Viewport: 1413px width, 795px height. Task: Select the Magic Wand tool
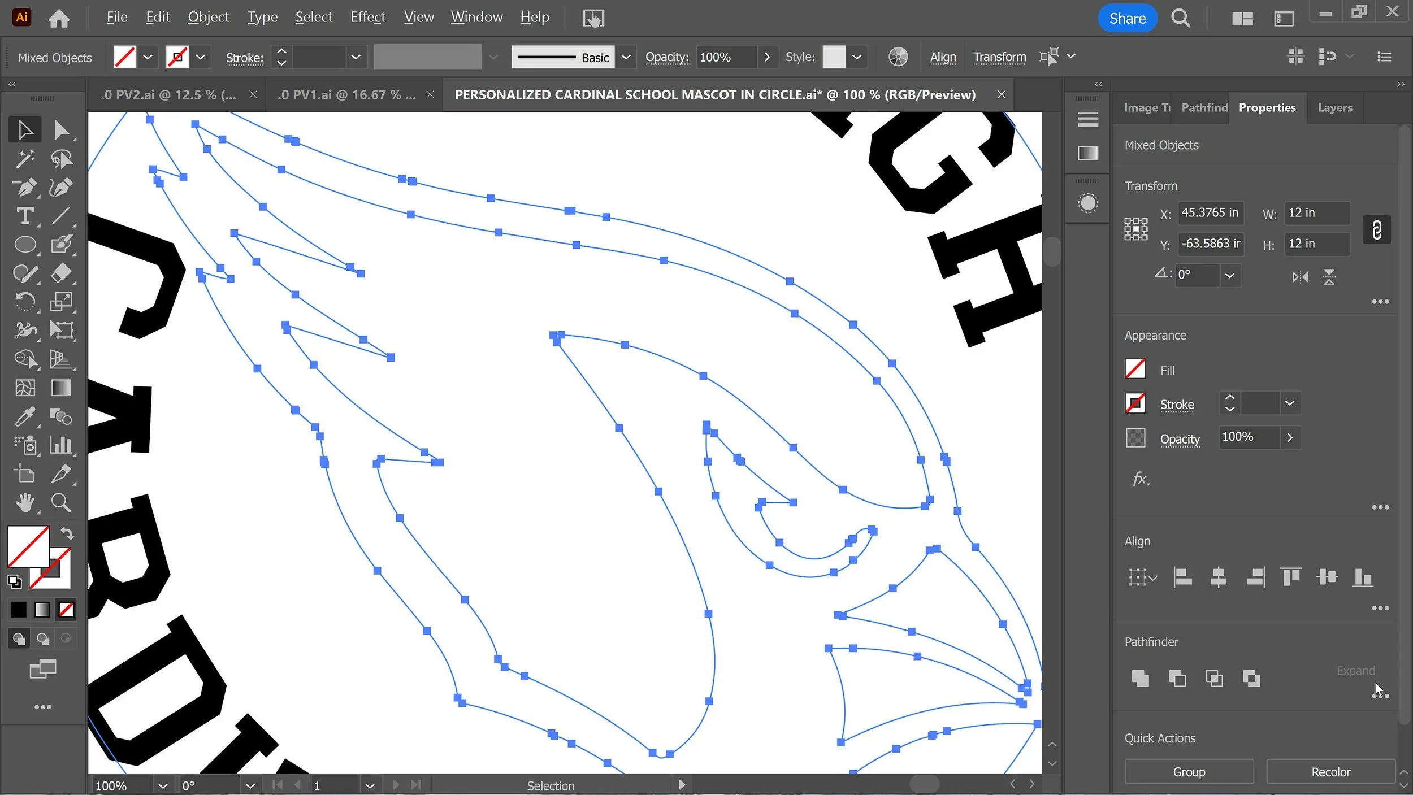tap(24, 159)
